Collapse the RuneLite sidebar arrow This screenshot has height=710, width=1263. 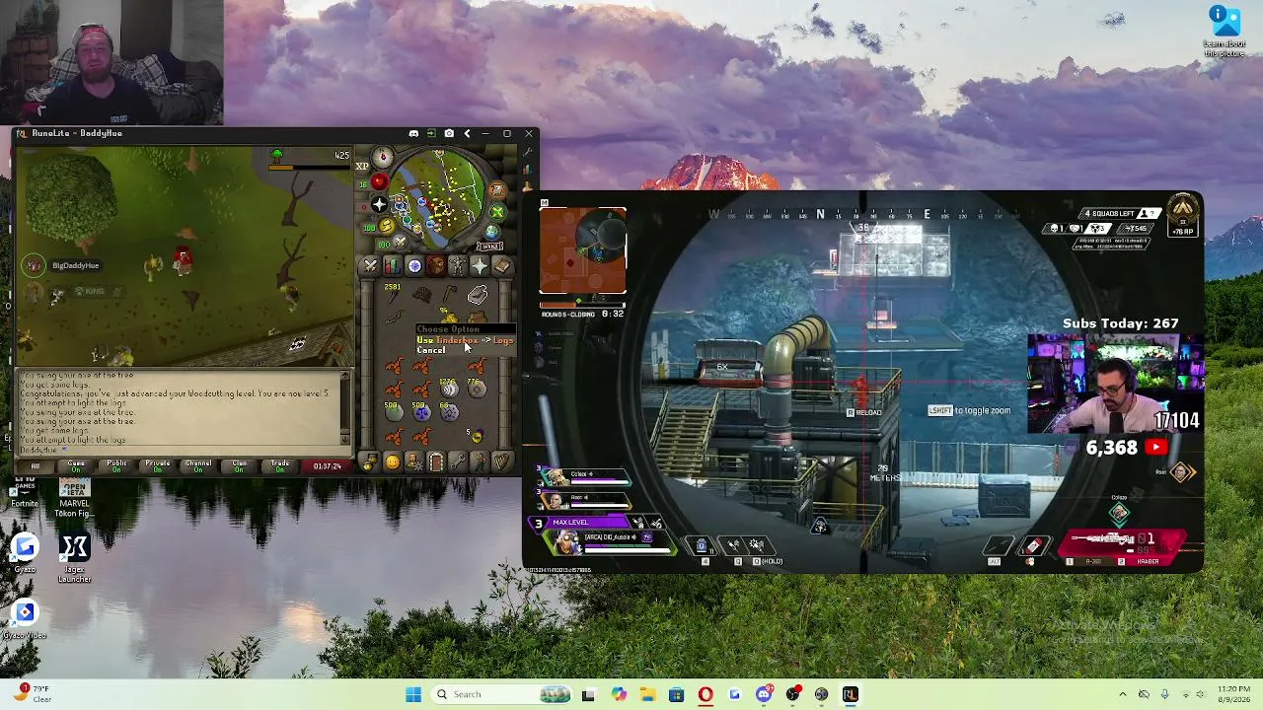point(467,133)
